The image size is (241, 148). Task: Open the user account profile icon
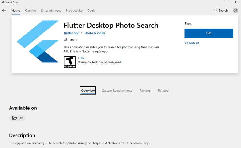[236, 11]
